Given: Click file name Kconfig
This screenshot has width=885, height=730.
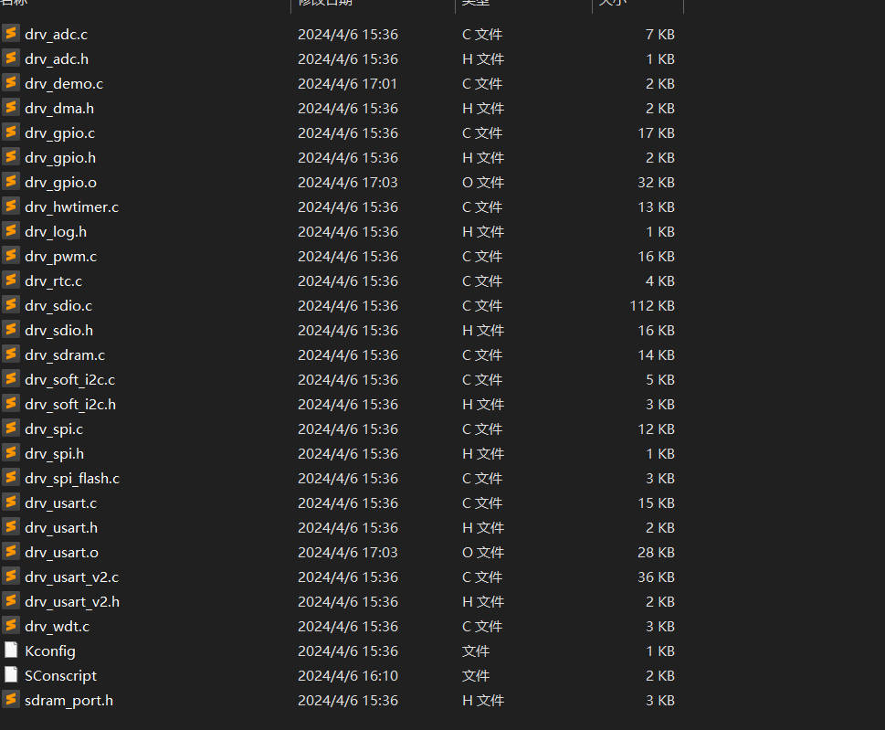Looking at the screenshot, I should 49,651.
